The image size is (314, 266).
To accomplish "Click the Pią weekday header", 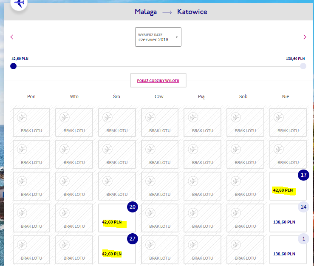I will [x=201, y=97].
